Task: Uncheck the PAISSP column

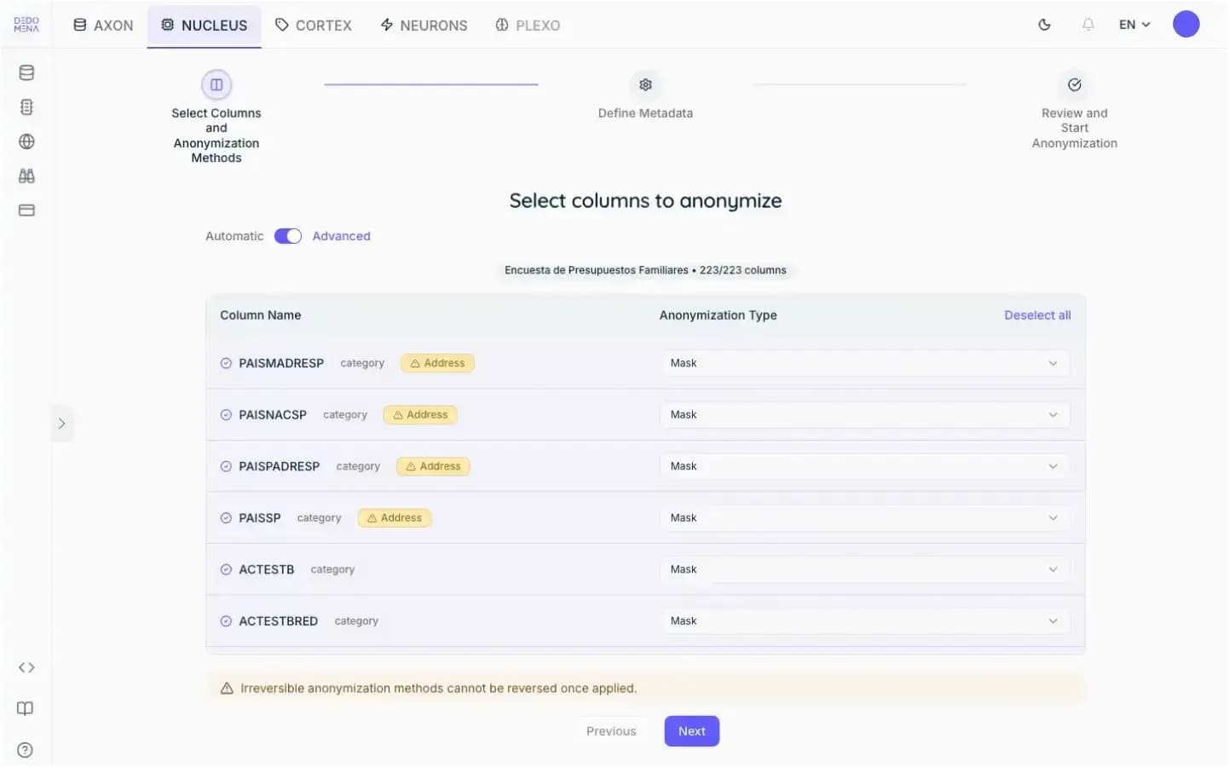Action: (x=226, y=518)
